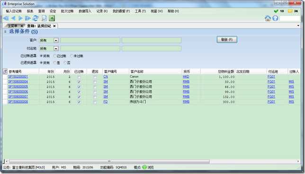
Task: Select 未过账 radio button in posting filter
Action: [x=72, y=56]
